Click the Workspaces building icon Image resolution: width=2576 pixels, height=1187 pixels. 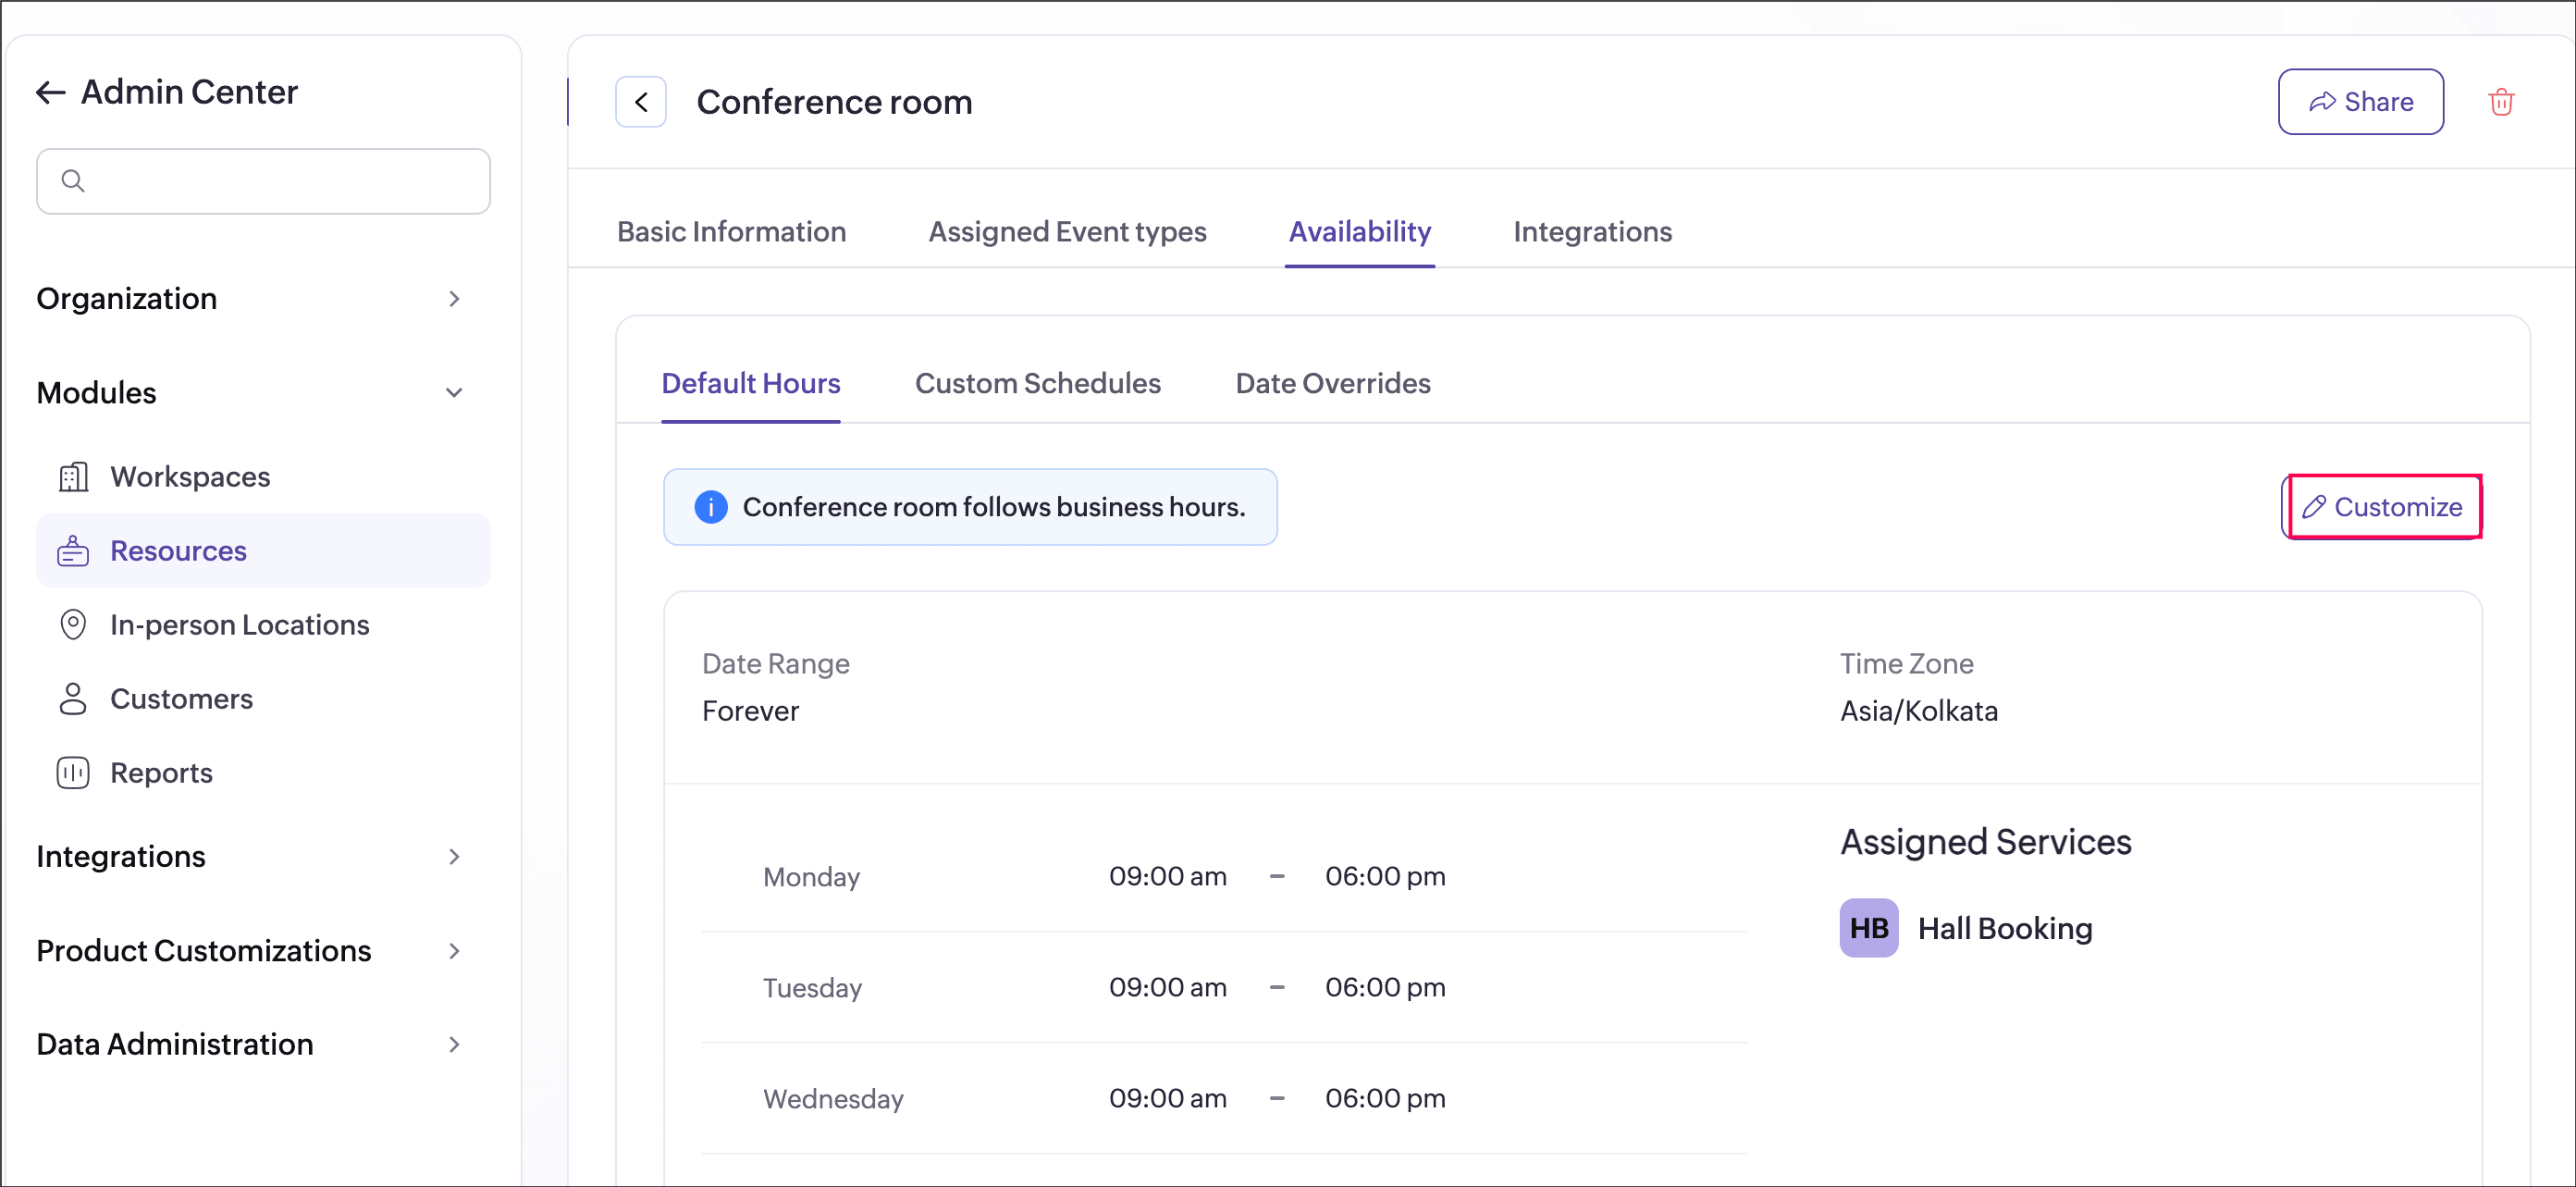pyautogui.click(x=73, y=477)
